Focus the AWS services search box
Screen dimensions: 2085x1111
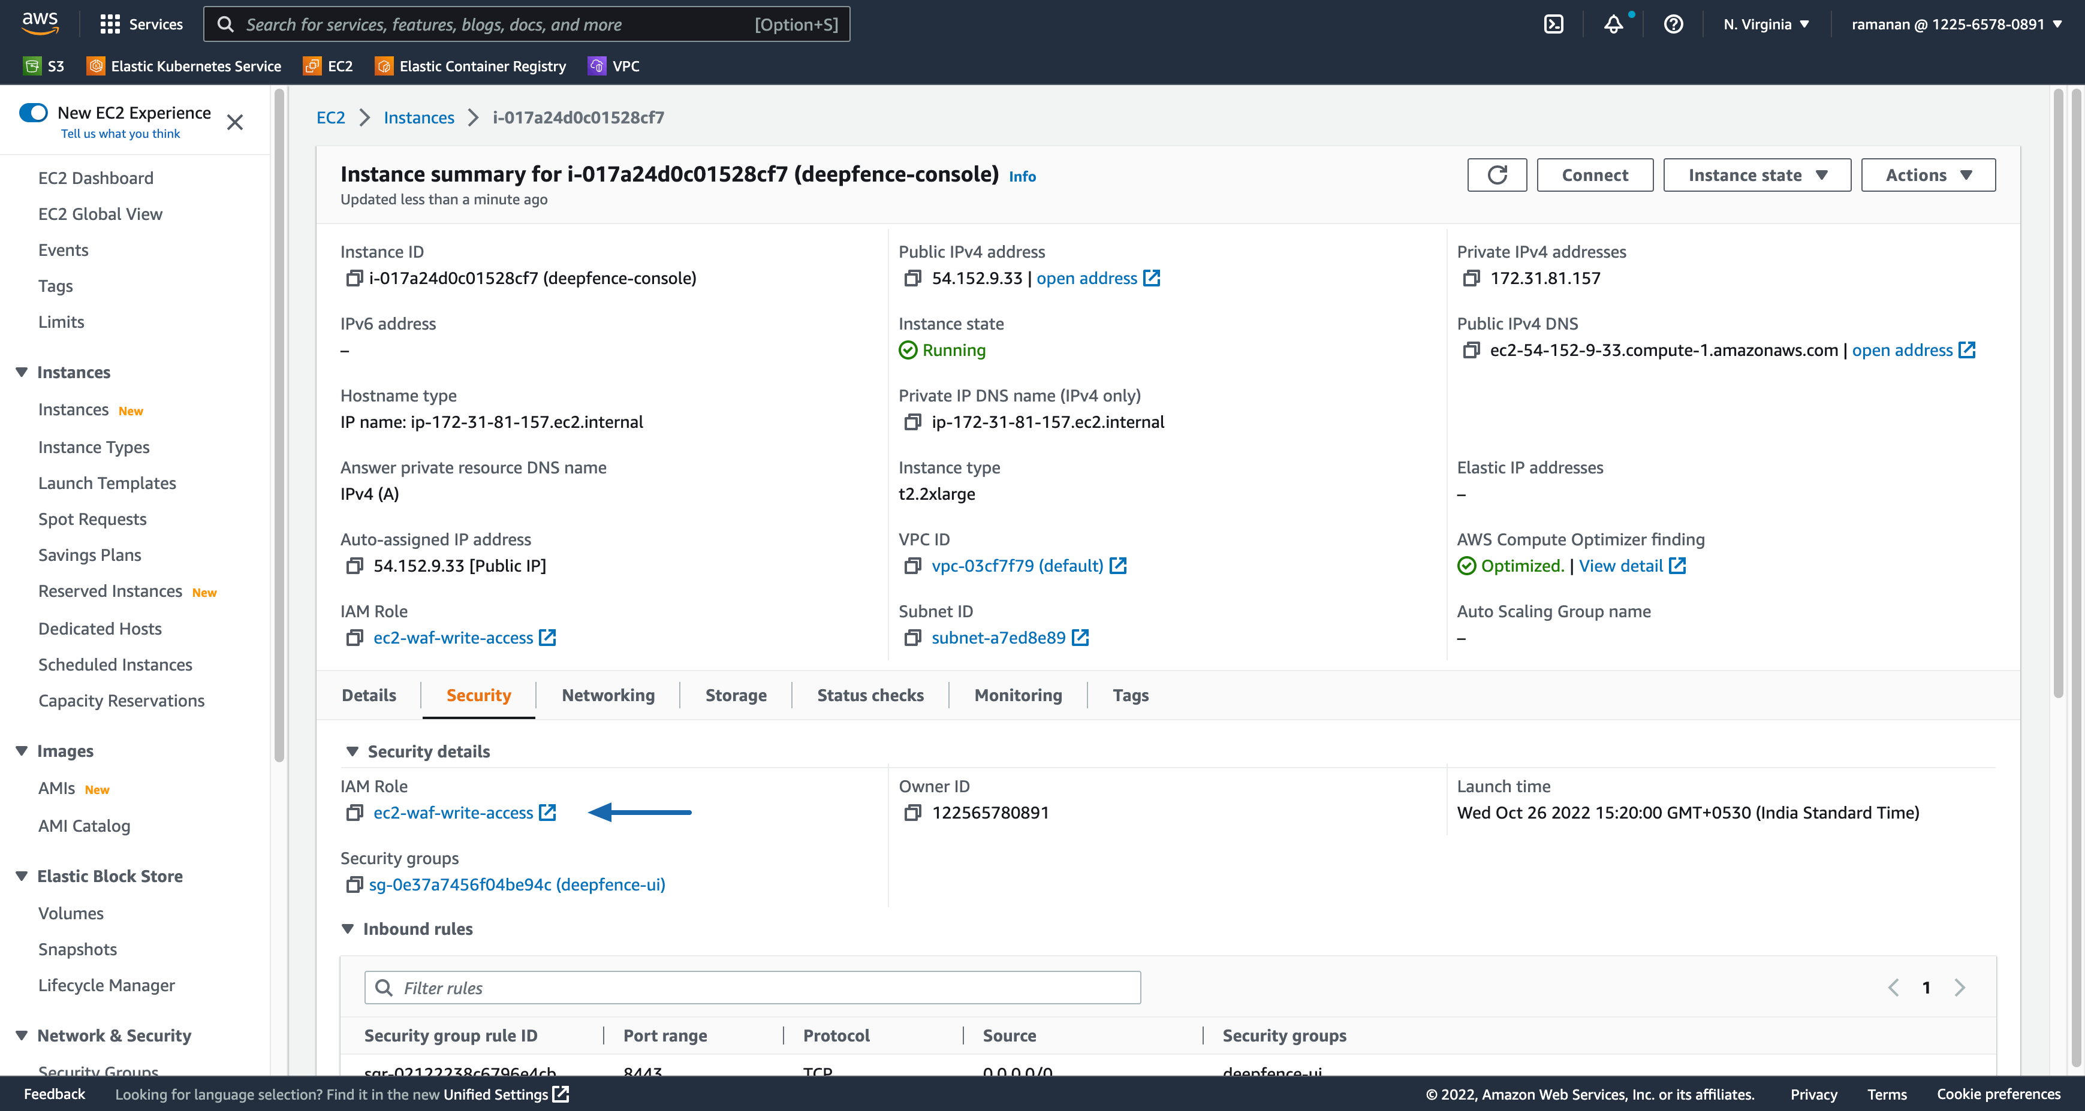click(x=526, y=25)
